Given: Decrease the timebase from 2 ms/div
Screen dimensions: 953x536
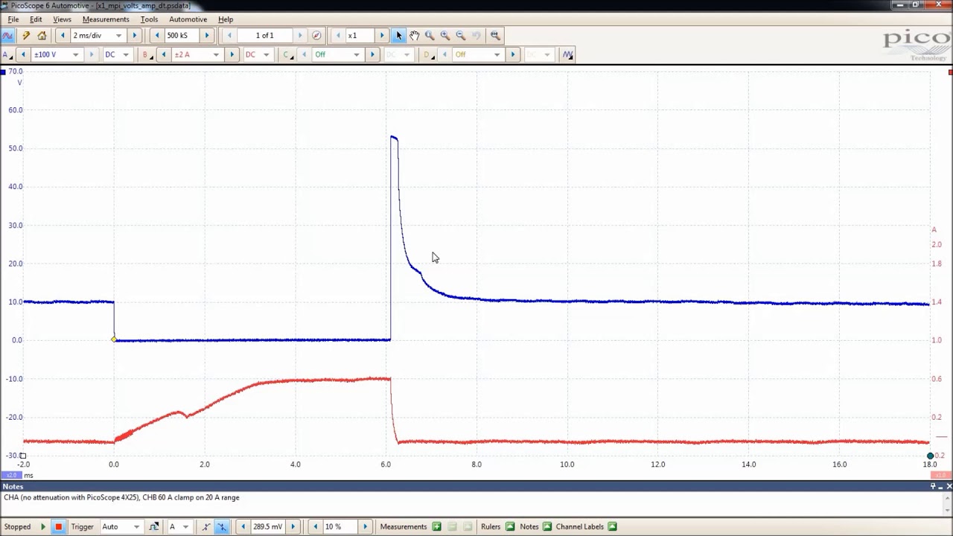Looking at the screenshot, I should [63, 36].
